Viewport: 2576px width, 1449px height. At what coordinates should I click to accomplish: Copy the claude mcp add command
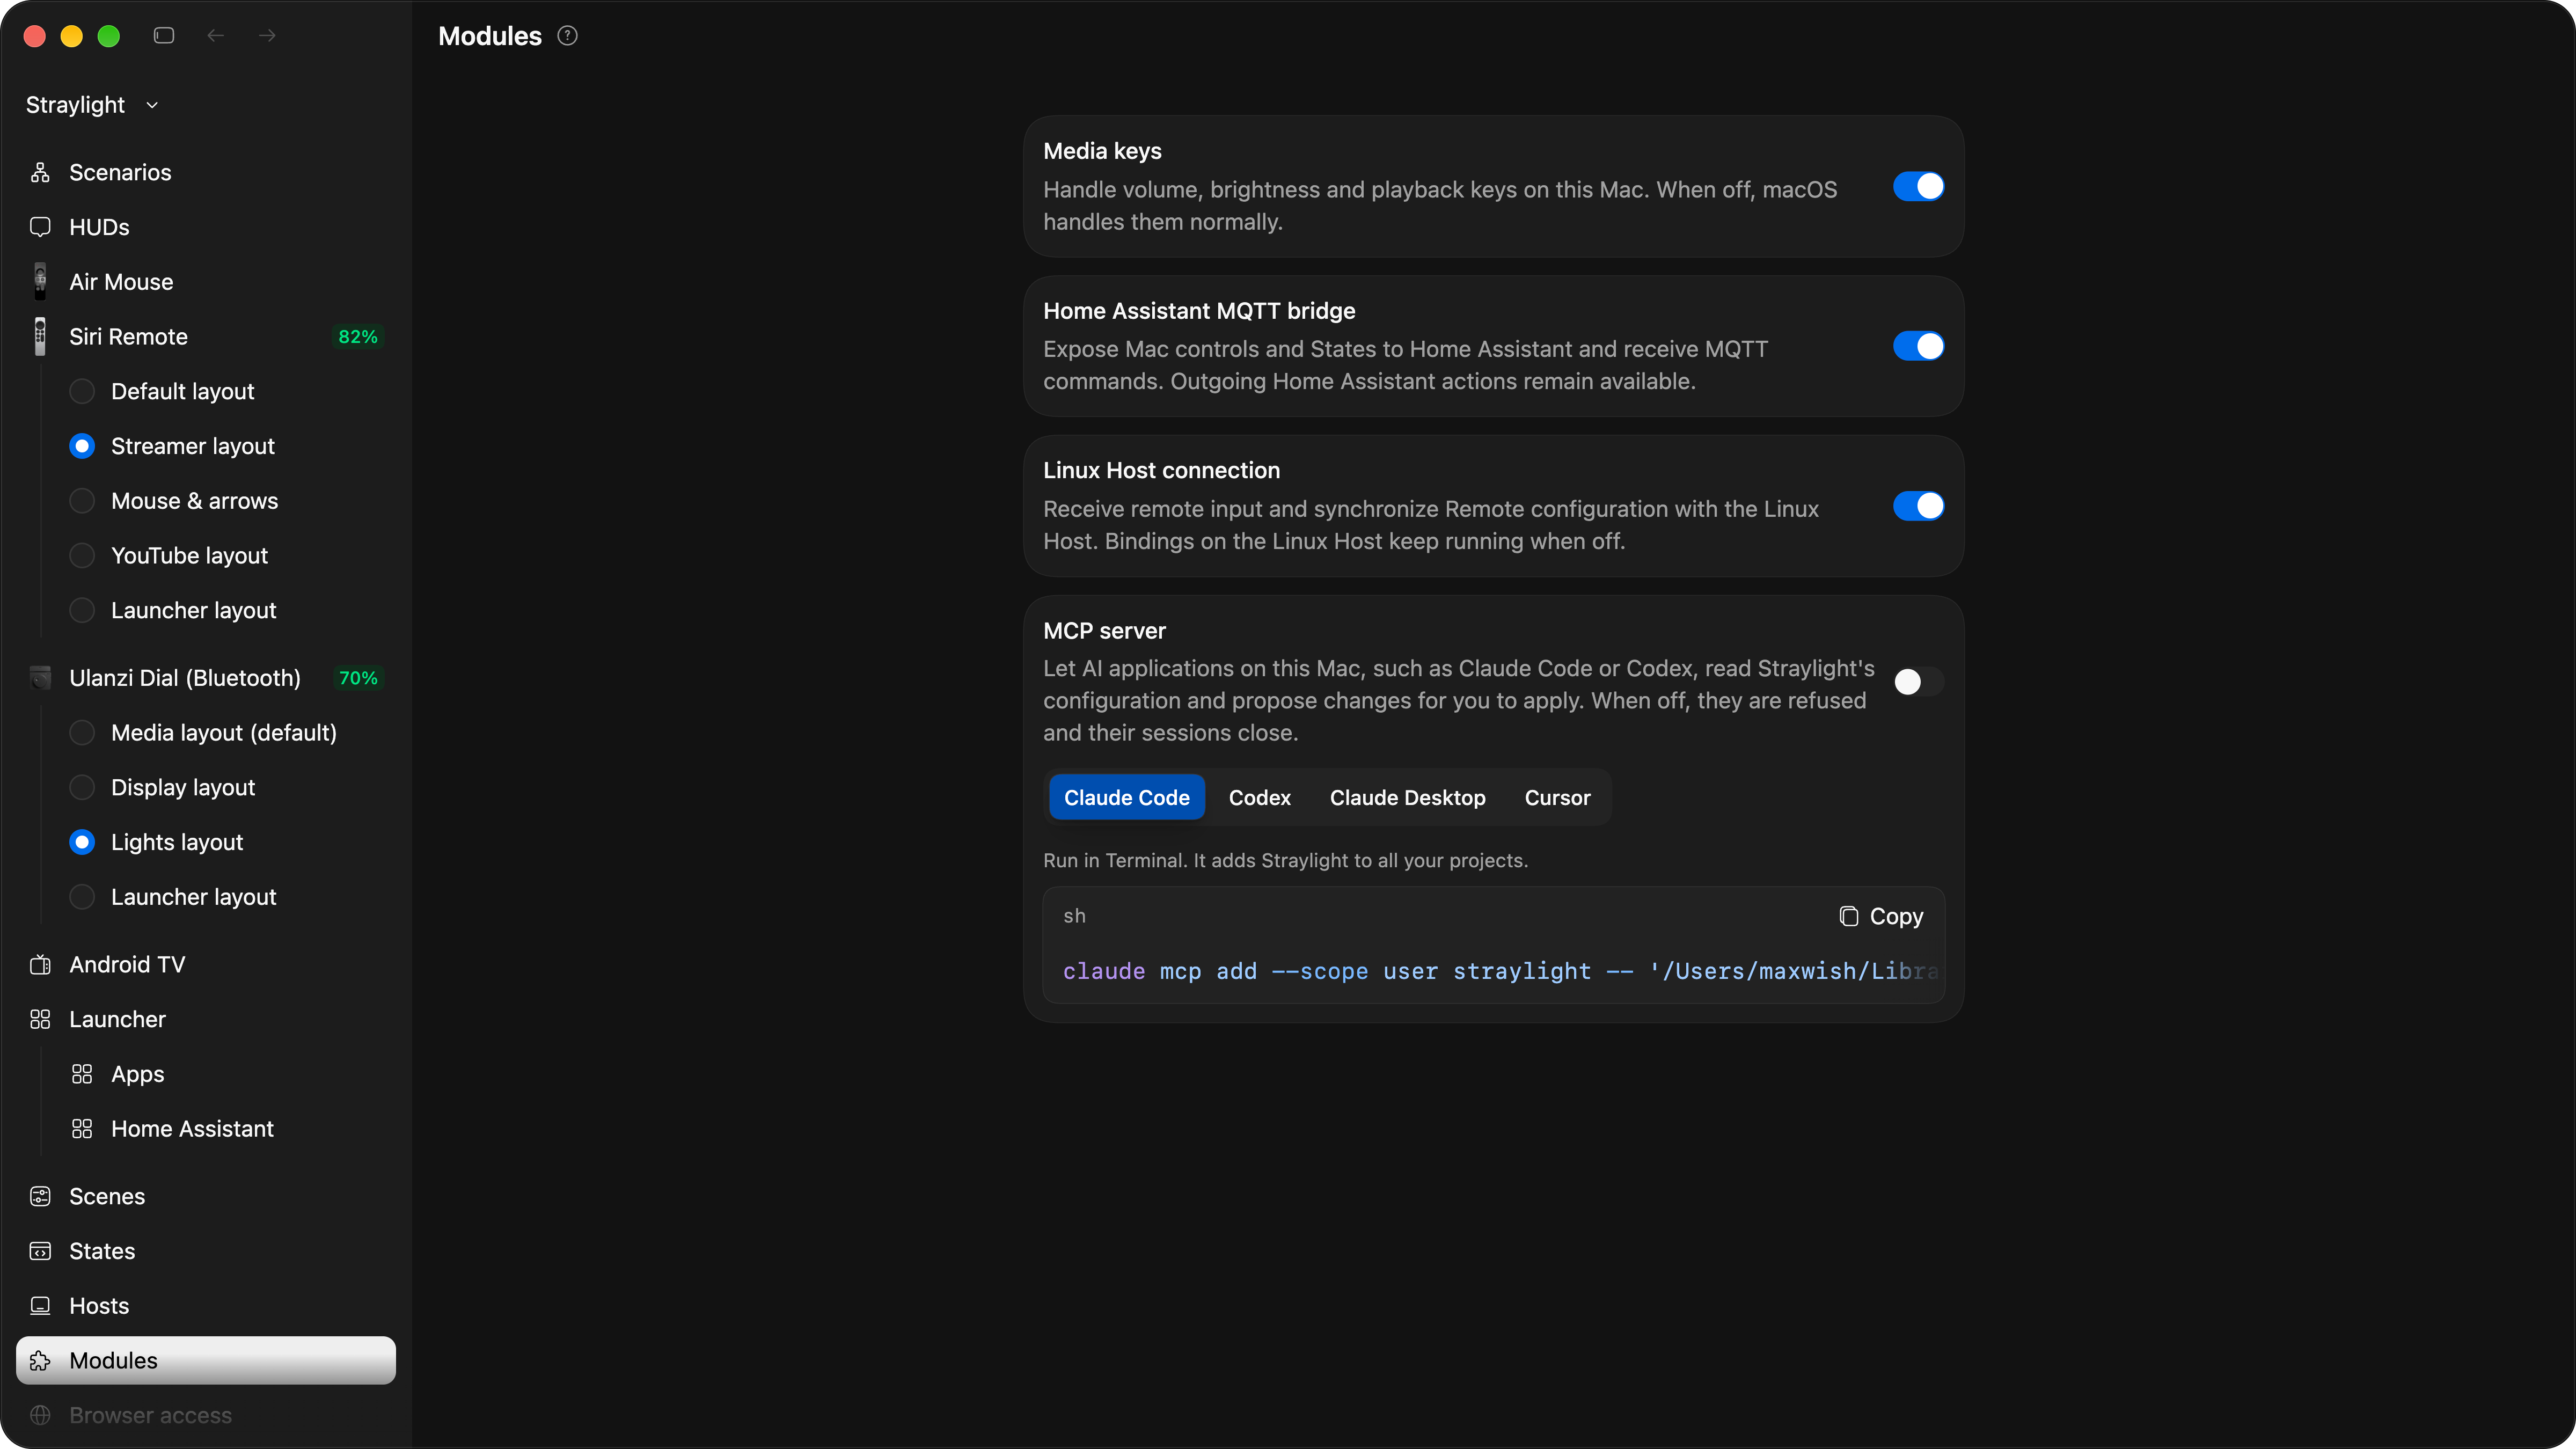[1881, 917]
